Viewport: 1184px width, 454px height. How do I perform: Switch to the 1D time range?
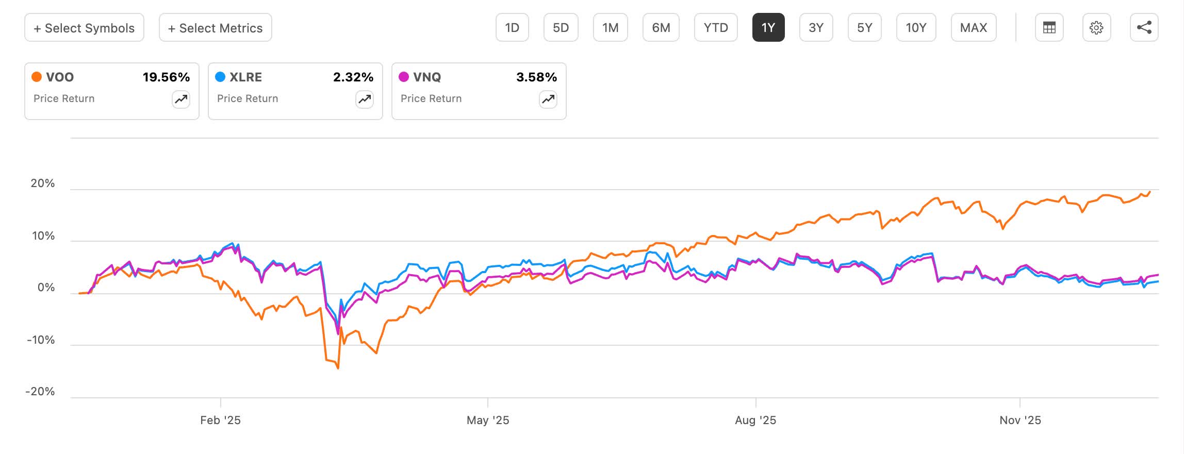[512, 28]
